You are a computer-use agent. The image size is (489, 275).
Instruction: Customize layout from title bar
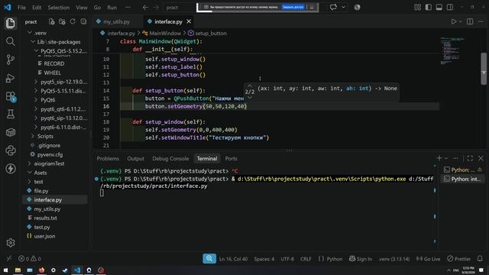[418, 7]
